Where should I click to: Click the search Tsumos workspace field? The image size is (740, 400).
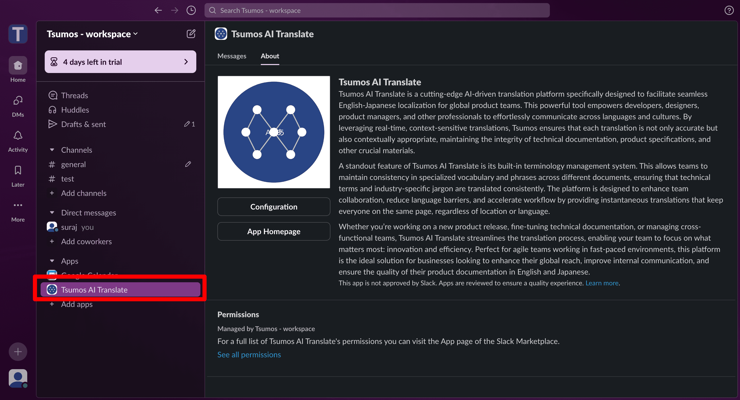click(x=377, y=10)
